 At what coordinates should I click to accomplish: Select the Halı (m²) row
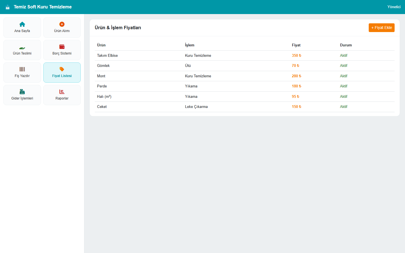pos(245,96)
